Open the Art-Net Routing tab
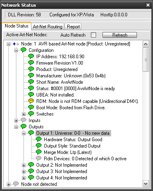Screen dimensions: 153x191 (48, 27)
